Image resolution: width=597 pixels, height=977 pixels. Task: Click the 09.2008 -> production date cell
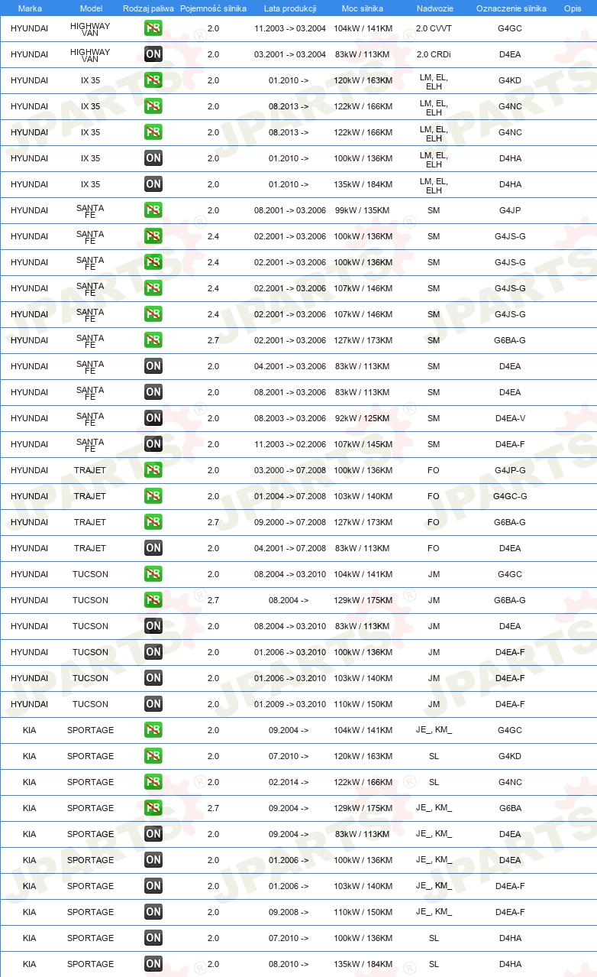point(289,912)
